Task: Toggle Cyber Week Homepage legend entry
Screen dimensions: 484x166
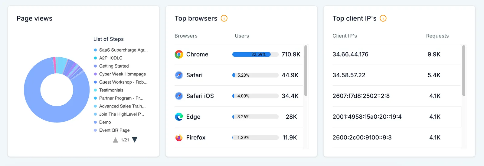Action: 120,74
